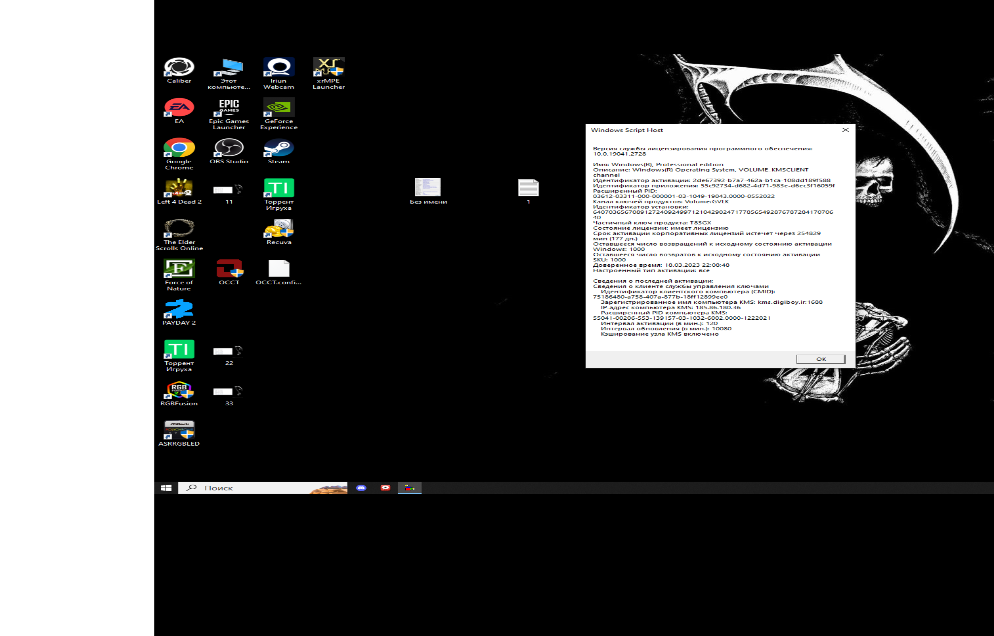
Task: Select the Этот компьютер desktop icon
Action: 229,73
